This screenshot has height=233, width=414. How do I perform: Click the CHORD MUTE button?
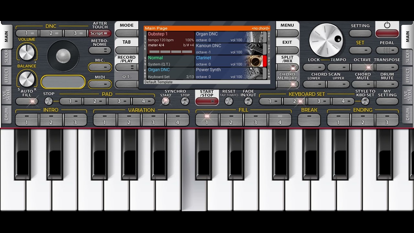click(363, 84)
